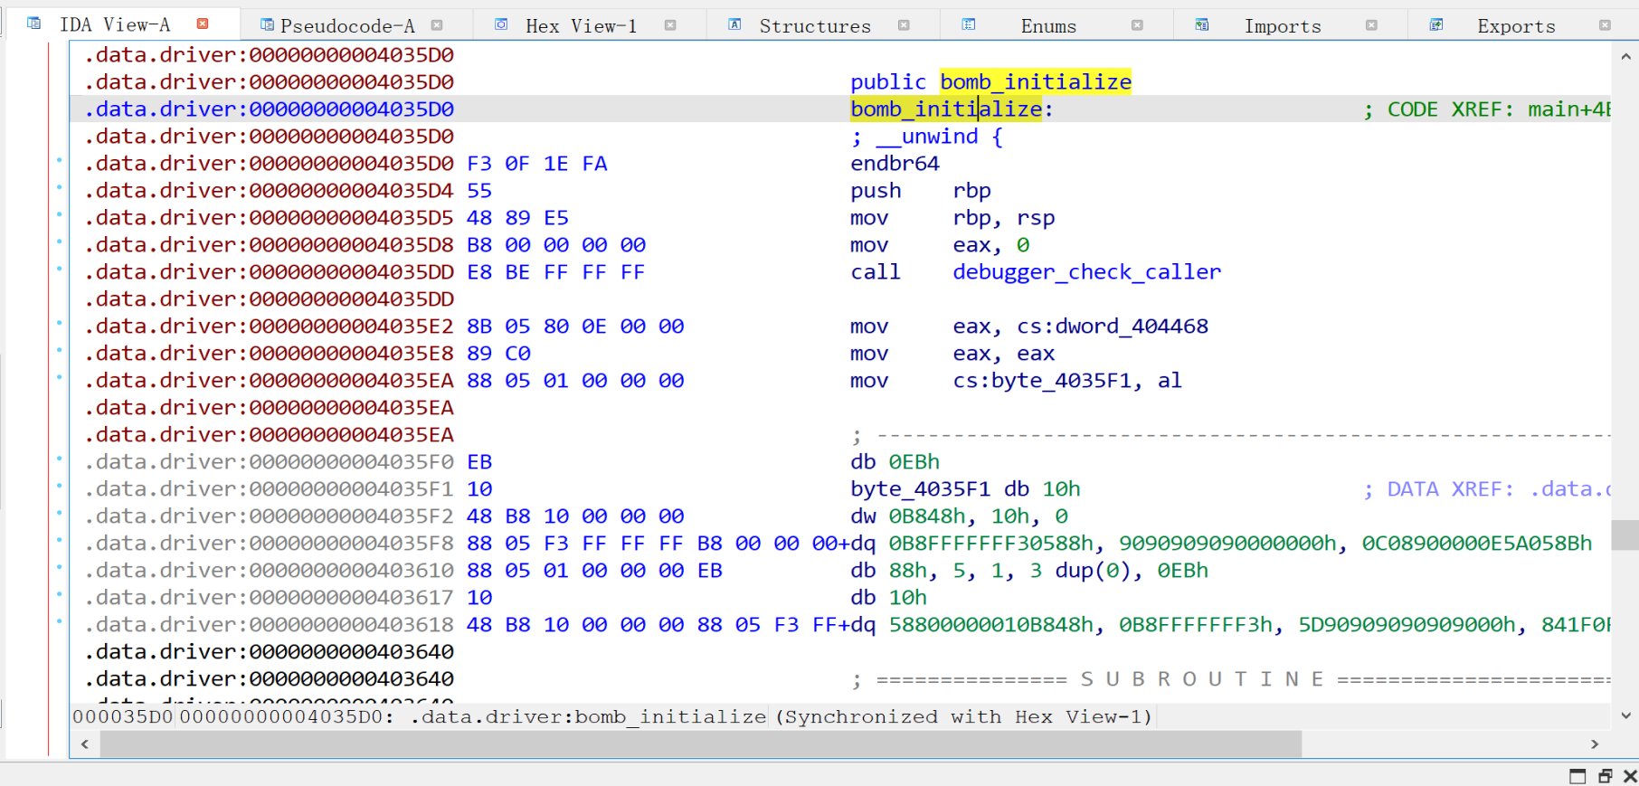Image resolution: width=1639 pixels, height=786 pixels.
Task: Close the Structures tab
Action: click(x=904, y=25)
